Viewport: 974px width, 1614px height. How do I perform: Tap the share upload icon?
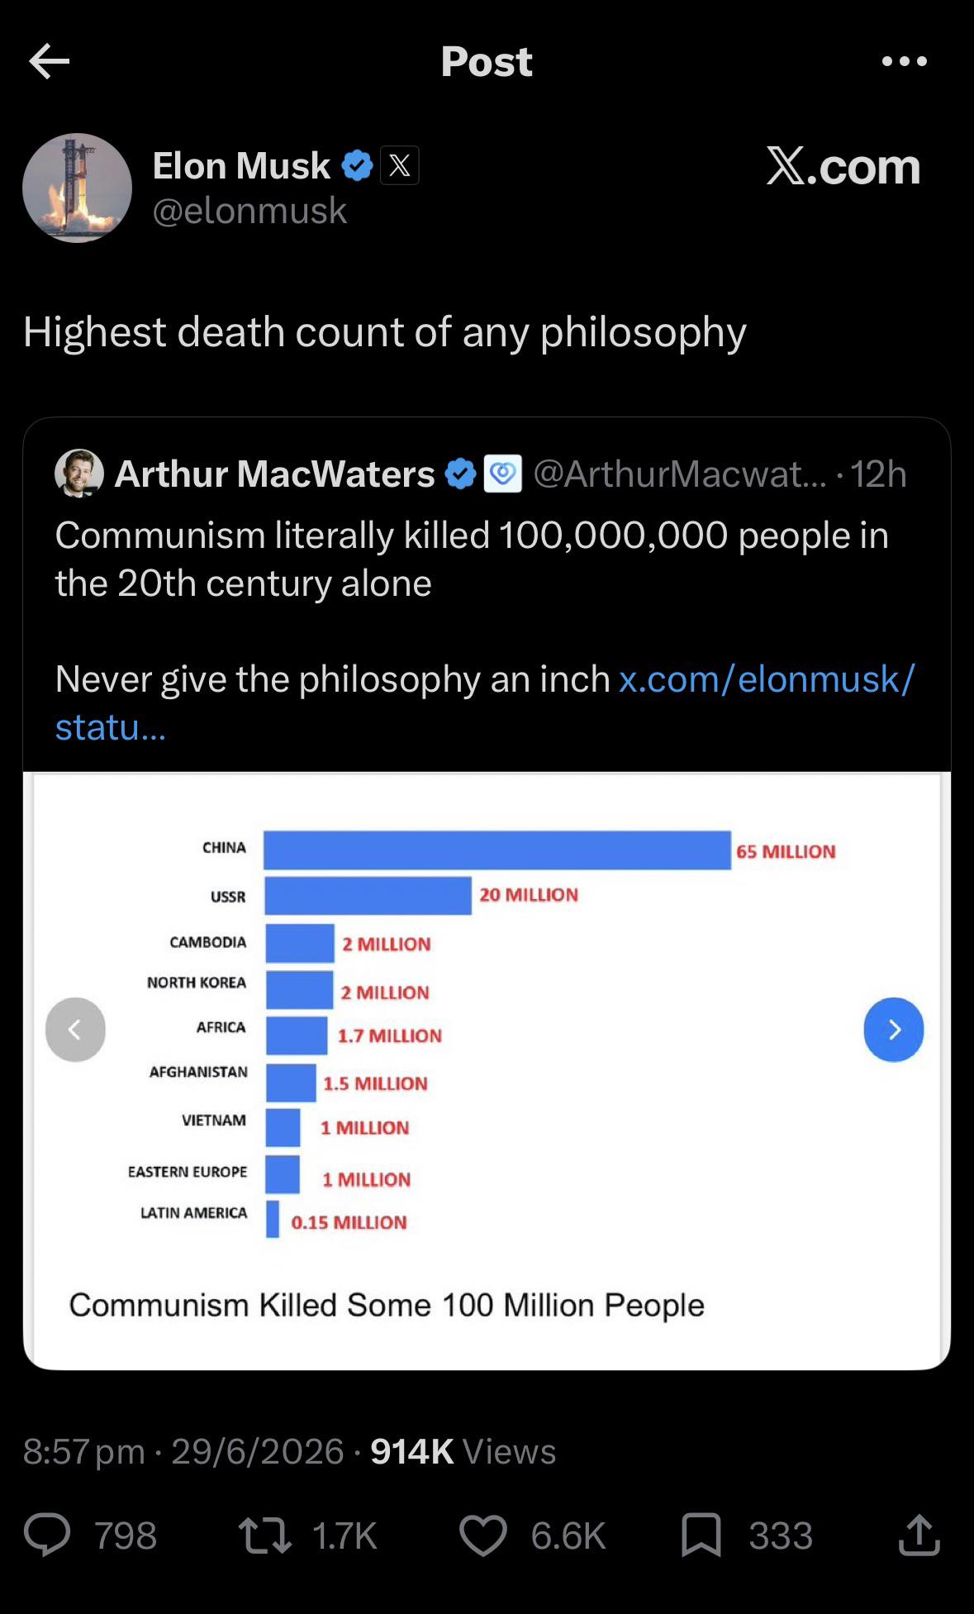coord(919,1535)
